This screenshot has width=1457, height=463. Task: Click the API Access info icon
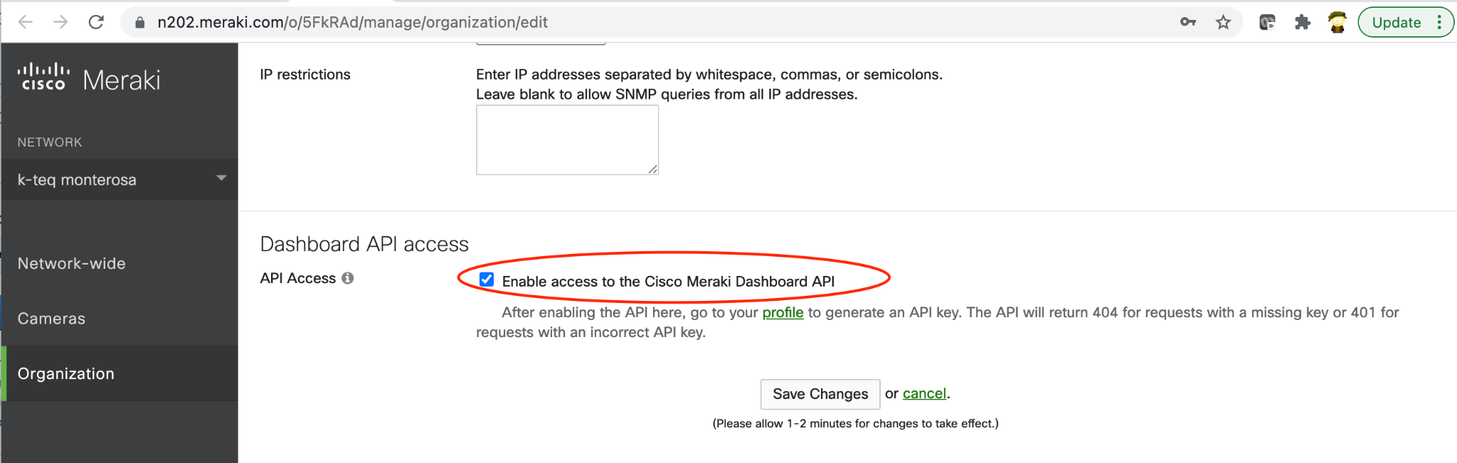[x=347, y=278]
